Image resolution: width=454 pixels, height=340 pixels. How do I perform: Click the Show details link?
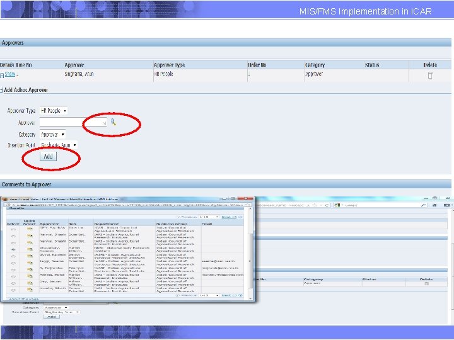(10, 74)
